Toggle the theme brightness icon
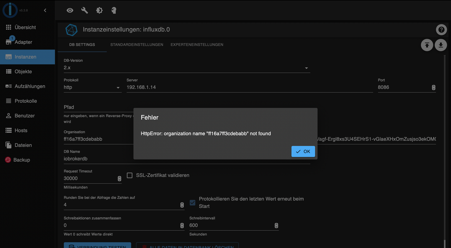This screenshot has height=248, width=451. coord(99,11)
